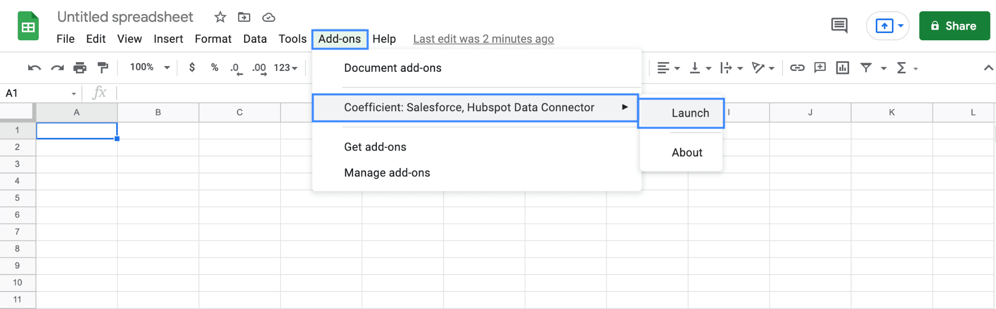Open the File menu
The width and height of the screenshot is (996, 309).
click(66, 39)
